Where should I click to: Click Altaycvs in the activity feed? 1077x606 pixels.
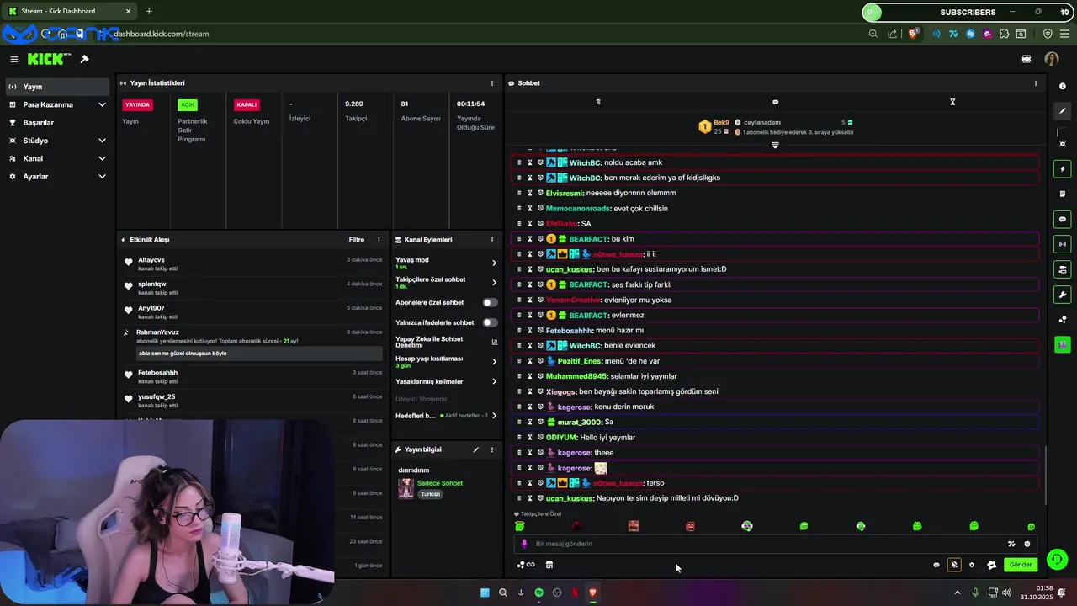click(151, 260)
